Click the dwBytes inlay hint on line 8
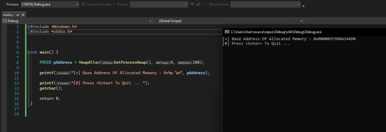This screenshot has width=386, height=132. (185, 63)
